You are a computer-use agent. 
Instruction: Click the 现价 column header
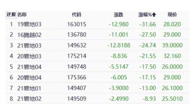click(172, 15)
